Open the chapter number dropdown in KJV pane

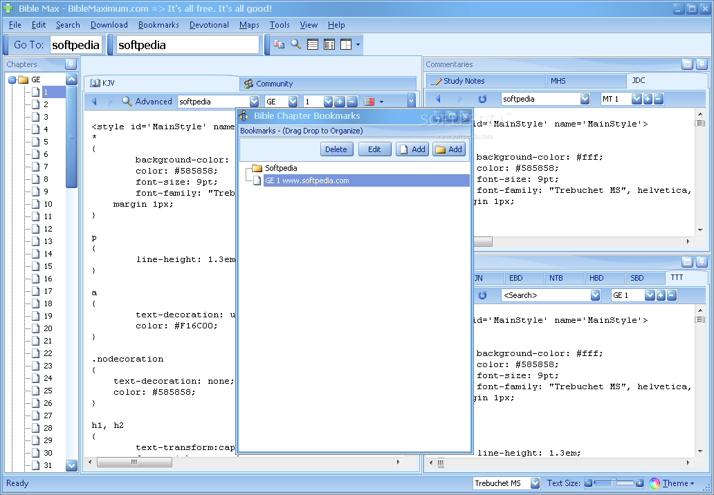click(328, 102)
